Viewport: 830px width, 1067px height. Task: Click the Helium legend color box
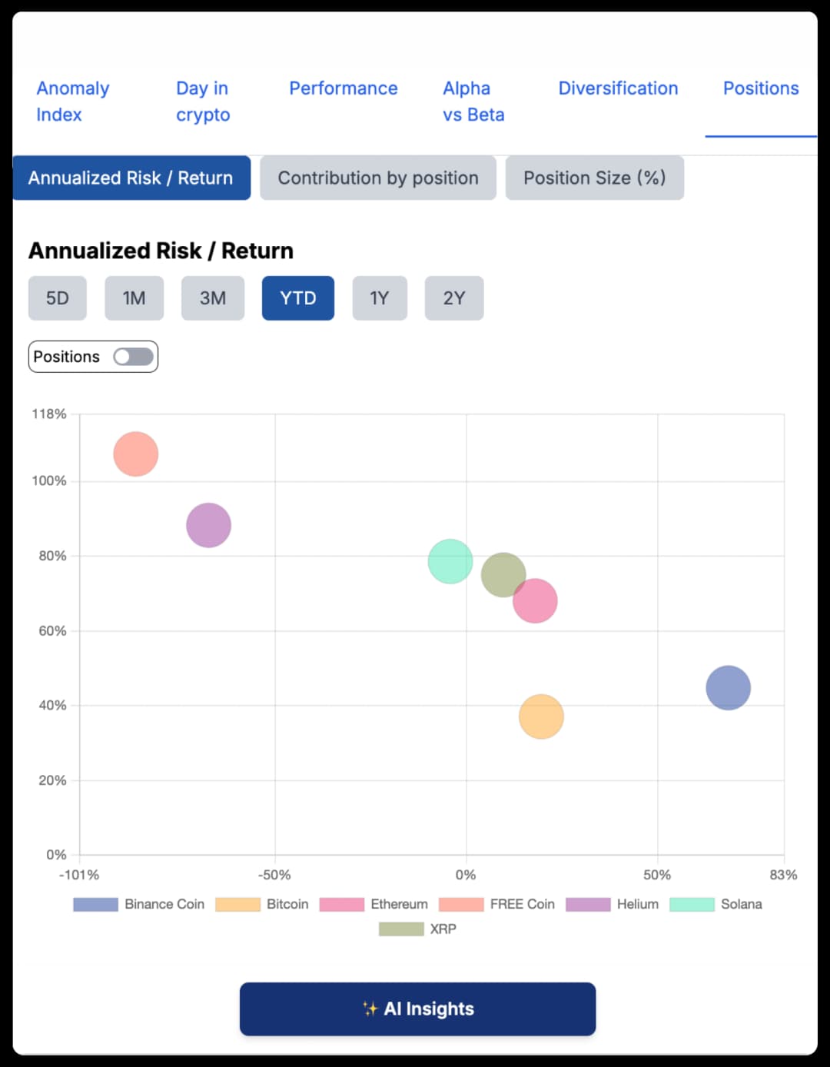[588, 905]
